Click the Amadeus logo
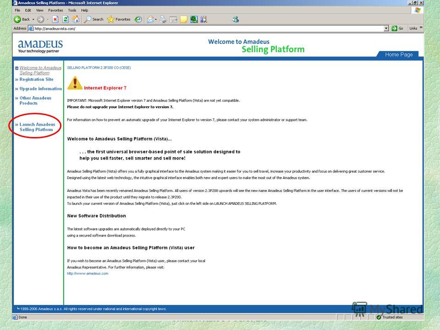Viewport: 440px width, 330px height. (x=40, y=46)
